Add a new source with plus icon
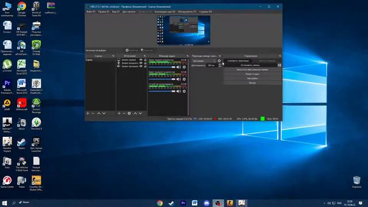Image resolution: width=368 pixels, height=207 pixels. [119, 113]
